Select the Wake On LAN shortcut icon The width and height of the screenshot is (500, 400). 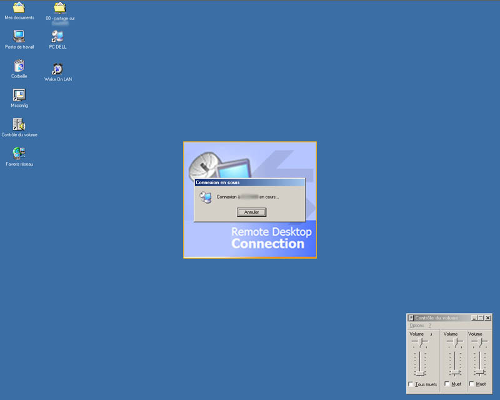coord(57,69)
